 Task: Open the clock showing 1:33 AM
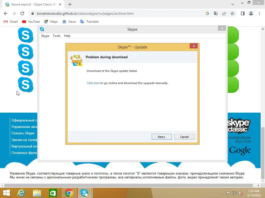pyautogui.click(x=254, y=193)
